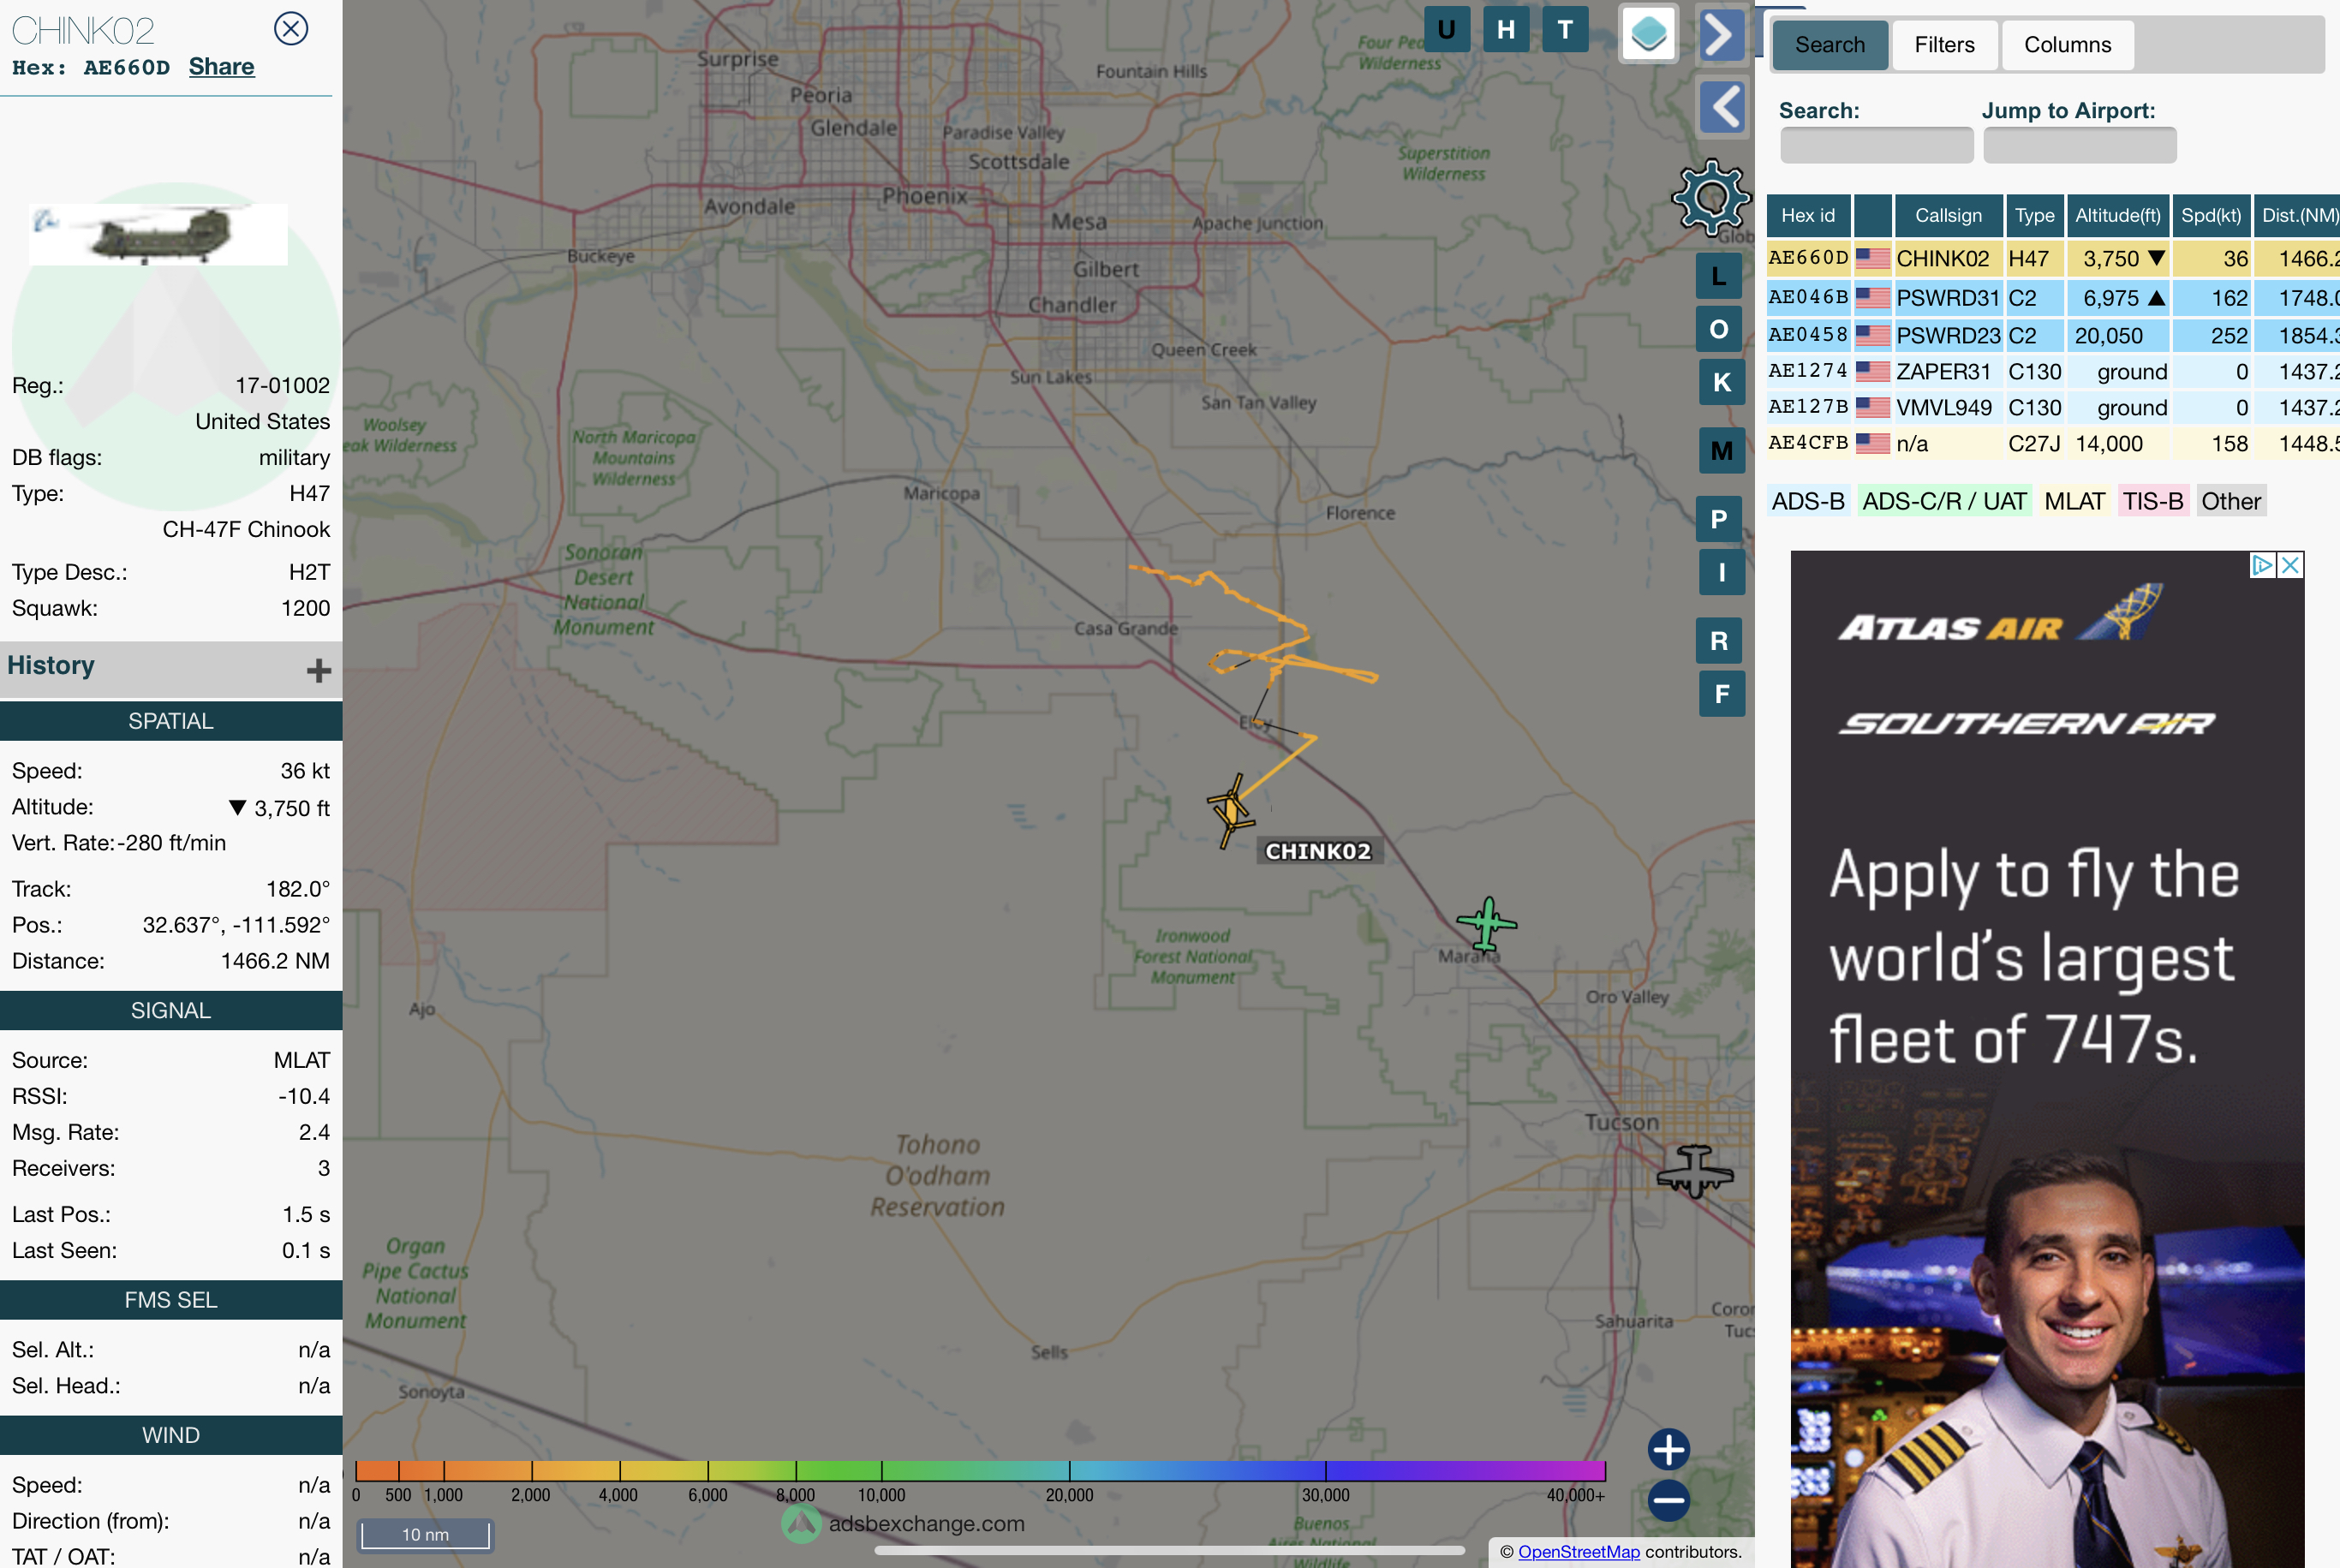Image resolution: width=2340 pixels, height=1568 pixels.
Task: Click the altitude color scale bar
Action: [980, 1470]
